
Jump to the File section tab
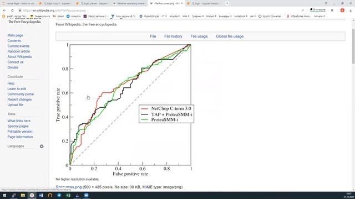(153, 36)
